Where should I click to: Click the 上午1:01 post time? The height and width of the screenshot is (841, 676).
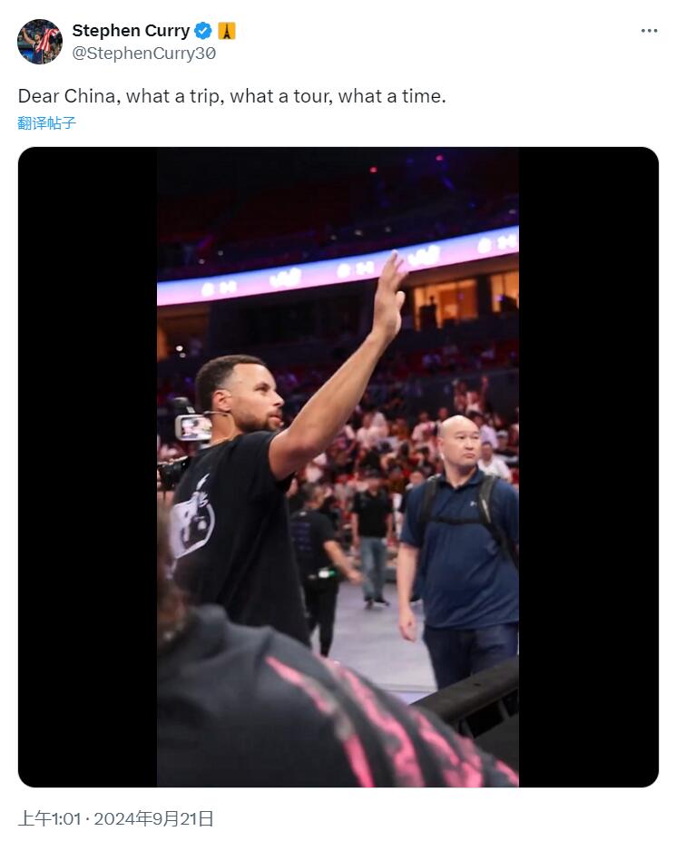coord(49,819)
